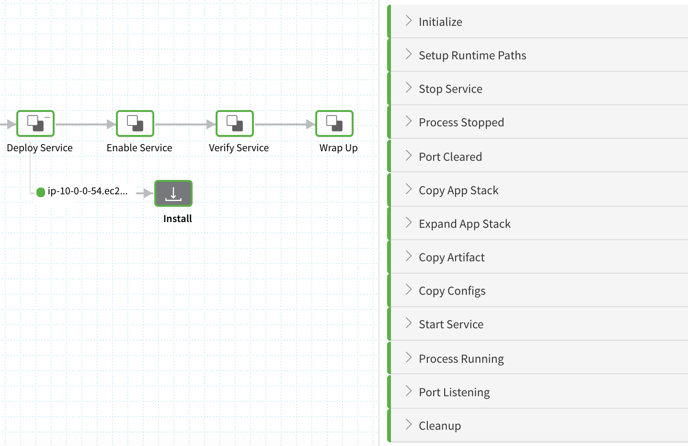Open the Install step download icon
Viewport: 688px width, 446px height.
tap(173, 193)
